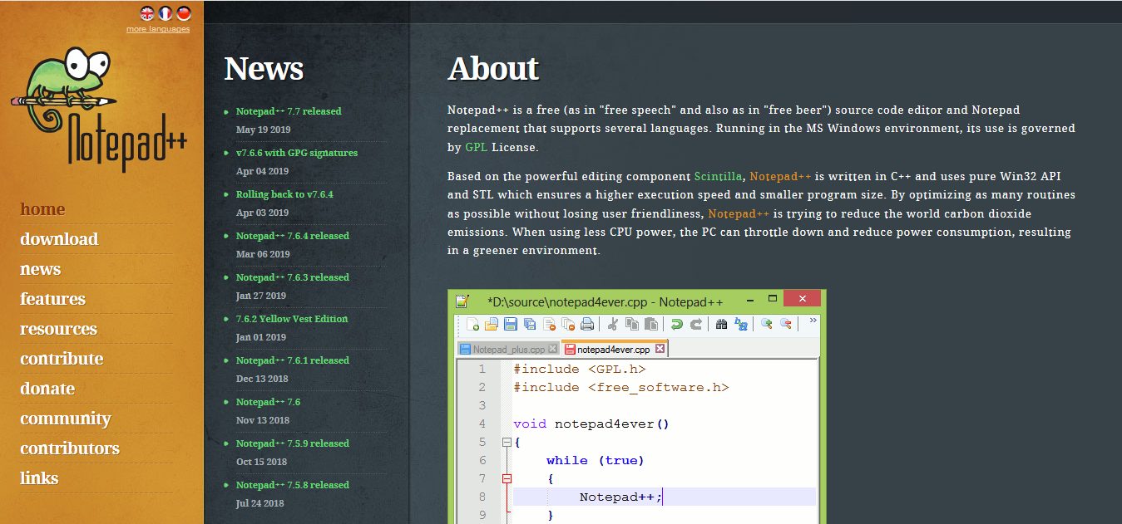Open the donate page
The width and height of the screenshot is (1122, 524).
click(47, 389)
